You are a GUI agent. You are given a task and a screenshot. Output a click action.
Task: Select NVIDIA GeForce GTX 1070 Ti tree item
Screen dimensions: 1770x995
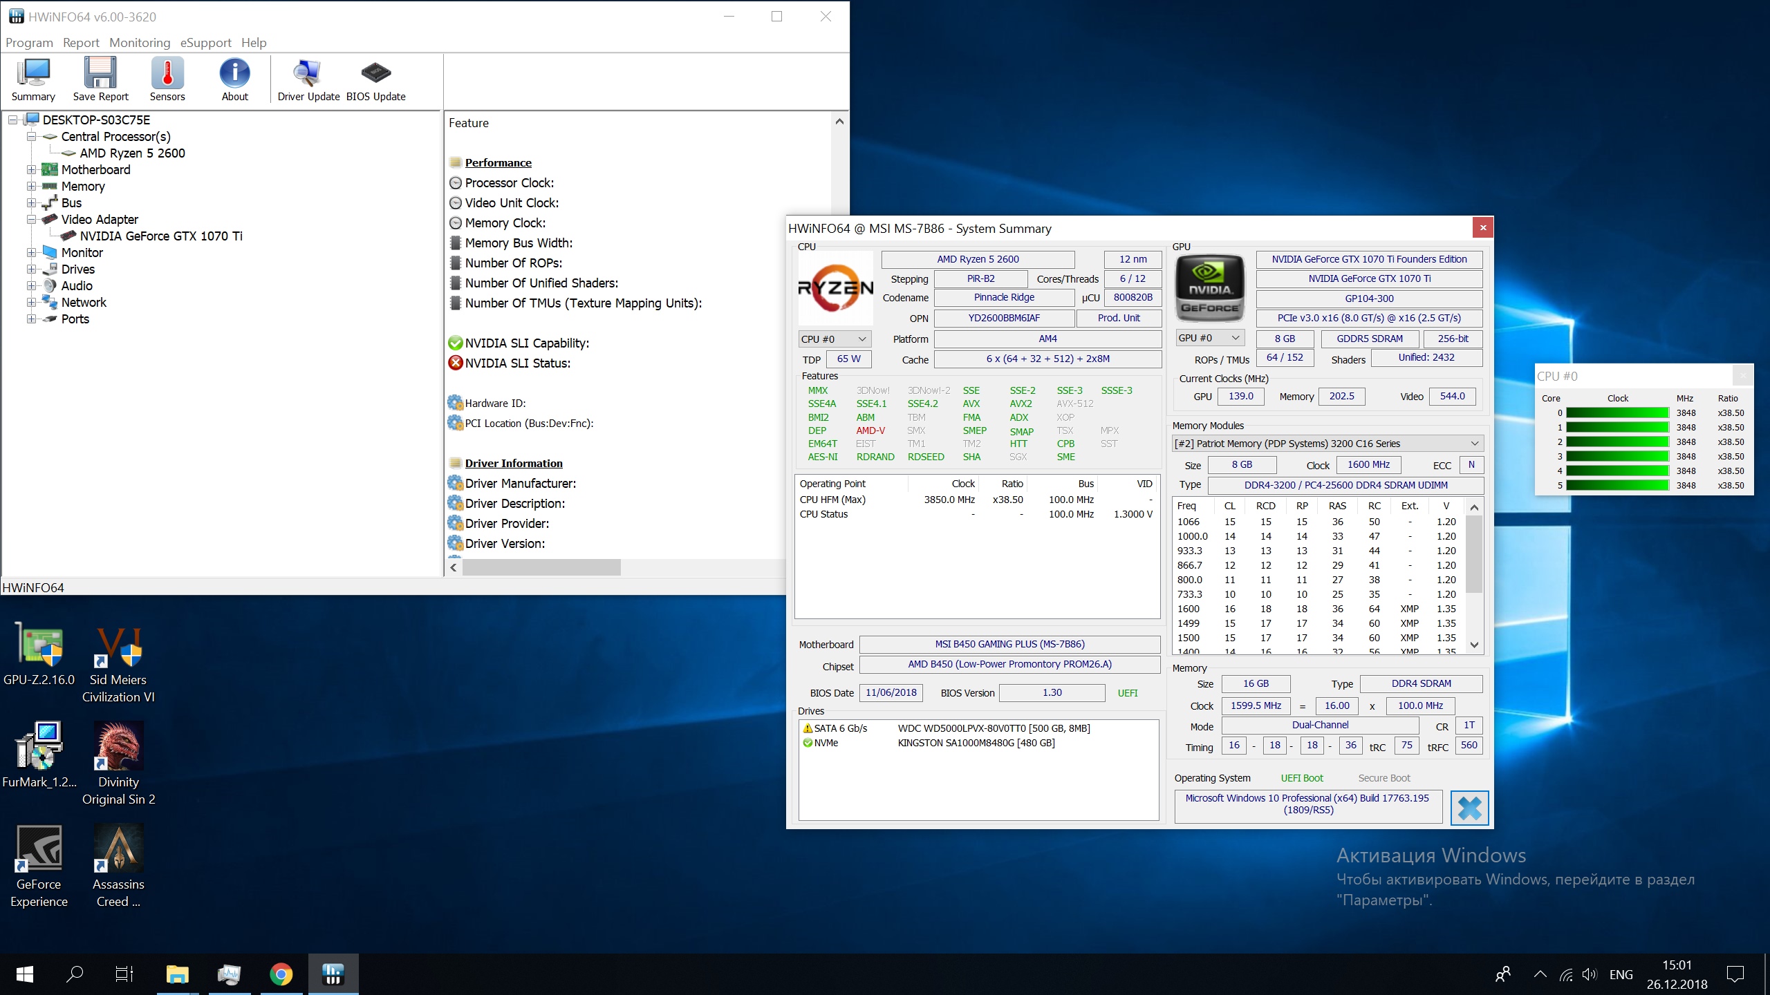[161, 236]
